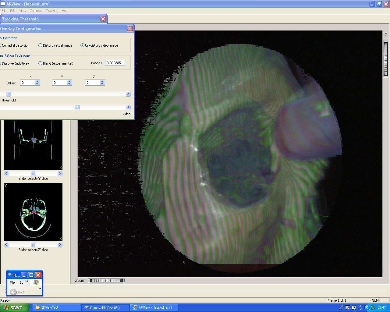Click the axial Z slice thumbnail
This screenshot has width=390, height=312.
(x=33, y=212)
